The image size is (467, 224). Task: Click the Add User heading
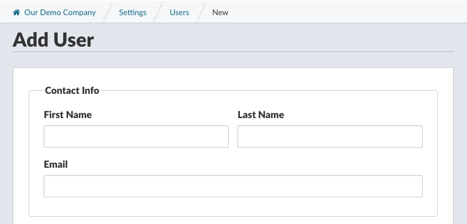(x=53, y=40)
